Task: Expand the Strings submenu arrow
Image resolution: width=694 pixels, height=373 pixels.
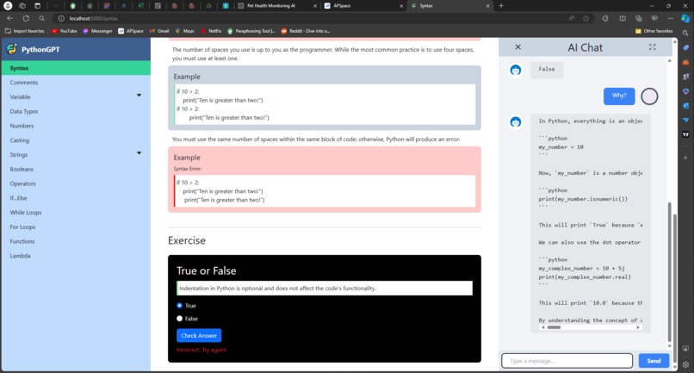Action: click(x=139, y=152)
